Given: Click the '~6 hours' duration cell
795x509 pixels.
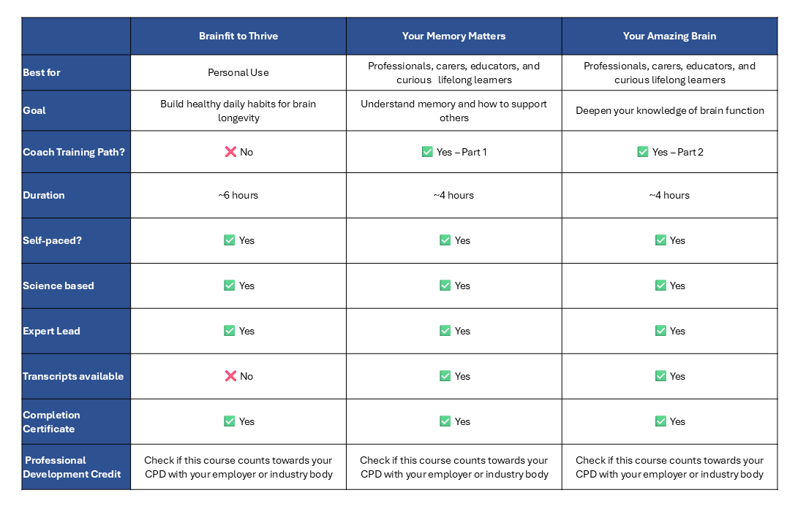Looking at the screenshot, I should tap(238, 195).
